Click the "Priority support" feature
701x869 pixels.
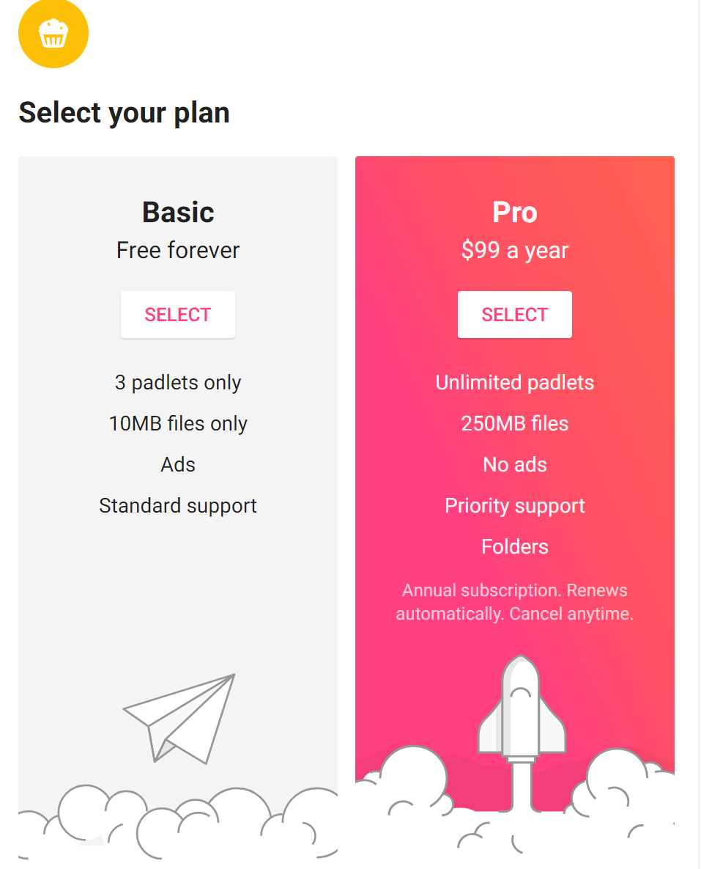click(x=514, y=505)
